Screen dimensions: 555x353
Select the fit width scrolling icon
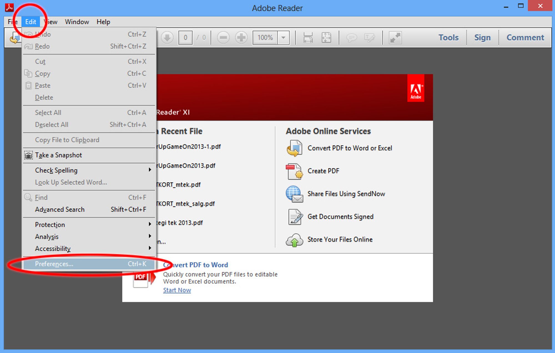pyautogui.click(x=308, y=38)
